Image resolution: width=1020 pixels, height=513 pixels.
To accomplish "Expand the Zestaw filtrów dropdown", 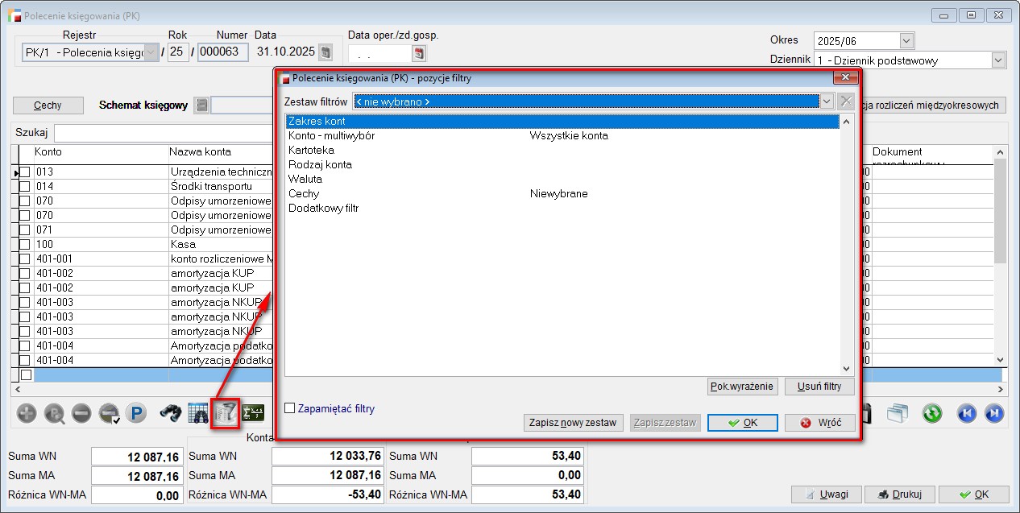I will pyautogui.click(x=826, y=101).
